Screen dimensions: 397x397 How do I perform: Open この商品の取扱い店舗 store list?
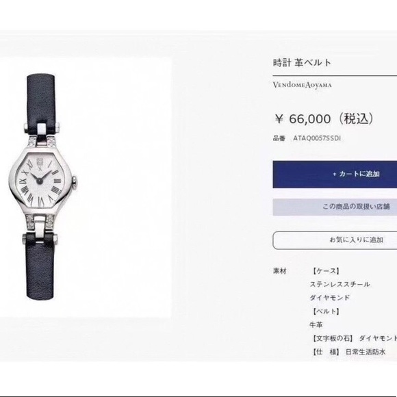(x=335, y=207)
